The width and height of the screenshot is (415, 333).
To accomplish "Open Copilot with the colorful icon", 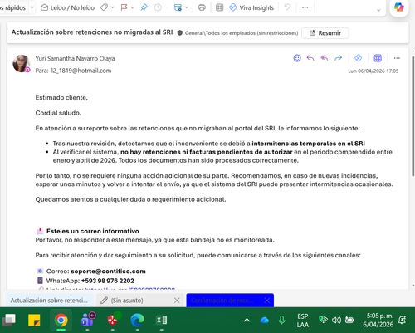I will 399,7.
